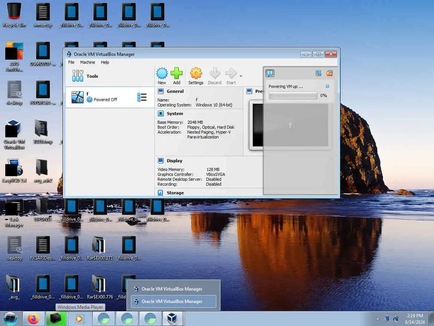
Task: Select the 3D28.tmp desktop file
Action: 43,132
